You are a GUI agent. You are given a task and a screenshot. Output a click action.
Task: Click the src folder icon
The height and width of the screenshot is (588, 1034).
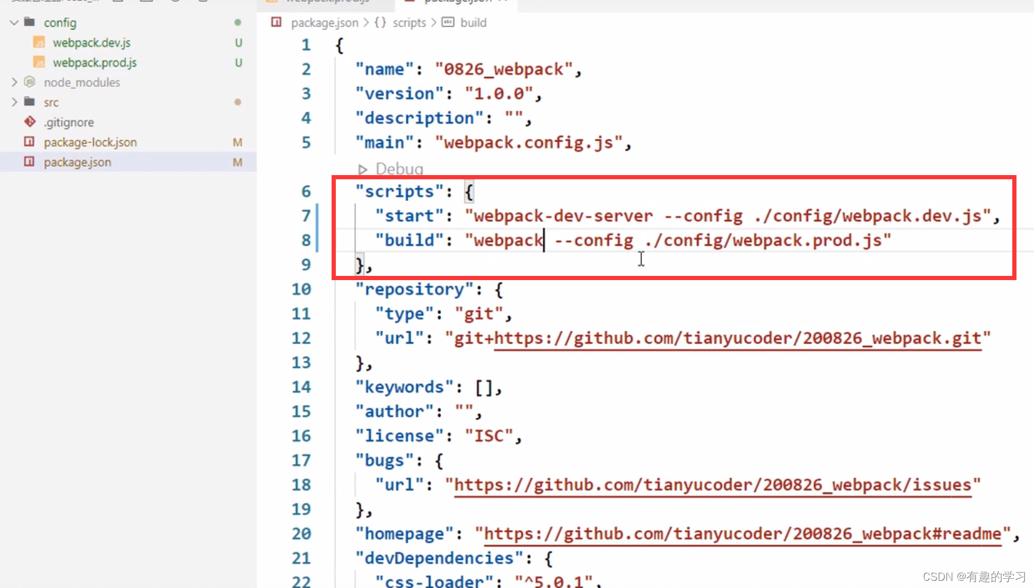pyautogui.click(x=29, y=101)
